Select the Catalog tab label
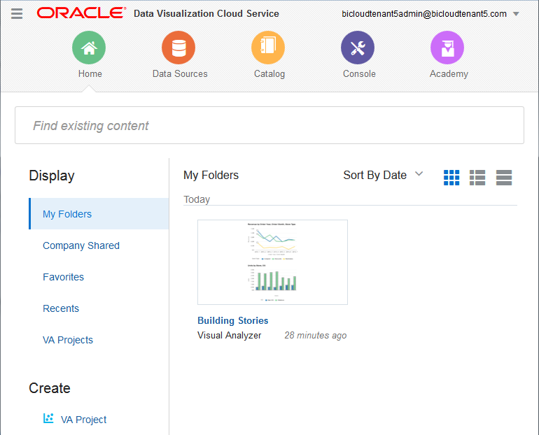Screen dimensions: 539x435 pos(269,74)
